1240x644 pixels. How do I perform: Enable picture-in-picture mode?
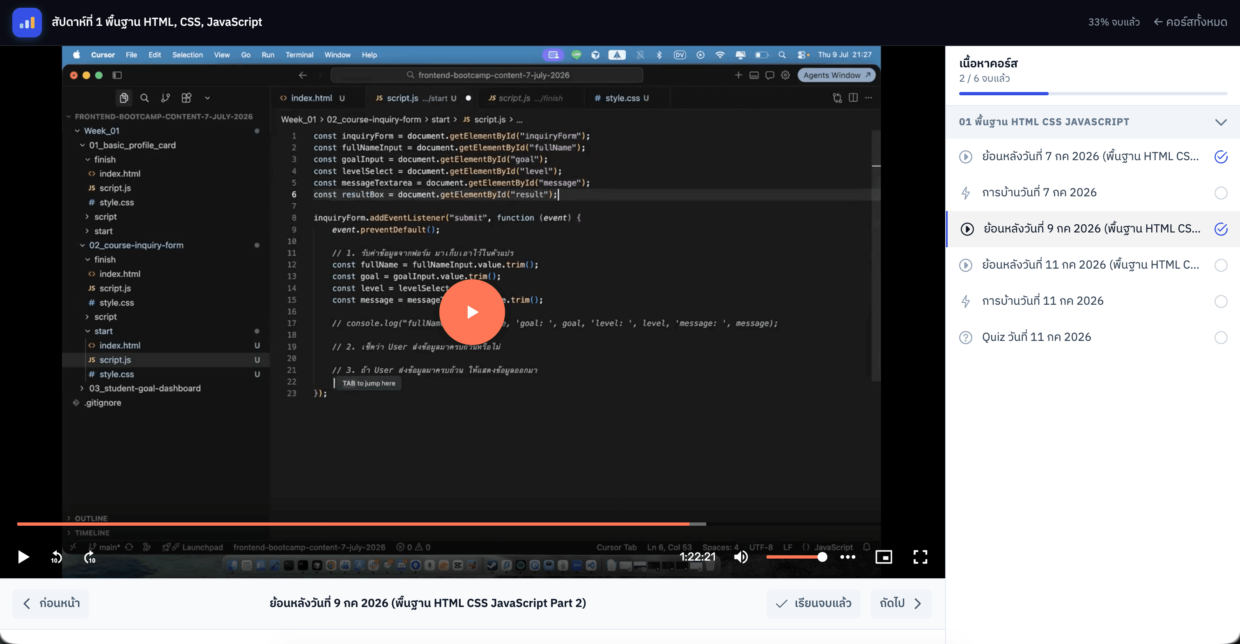click(x=884, y=557)
